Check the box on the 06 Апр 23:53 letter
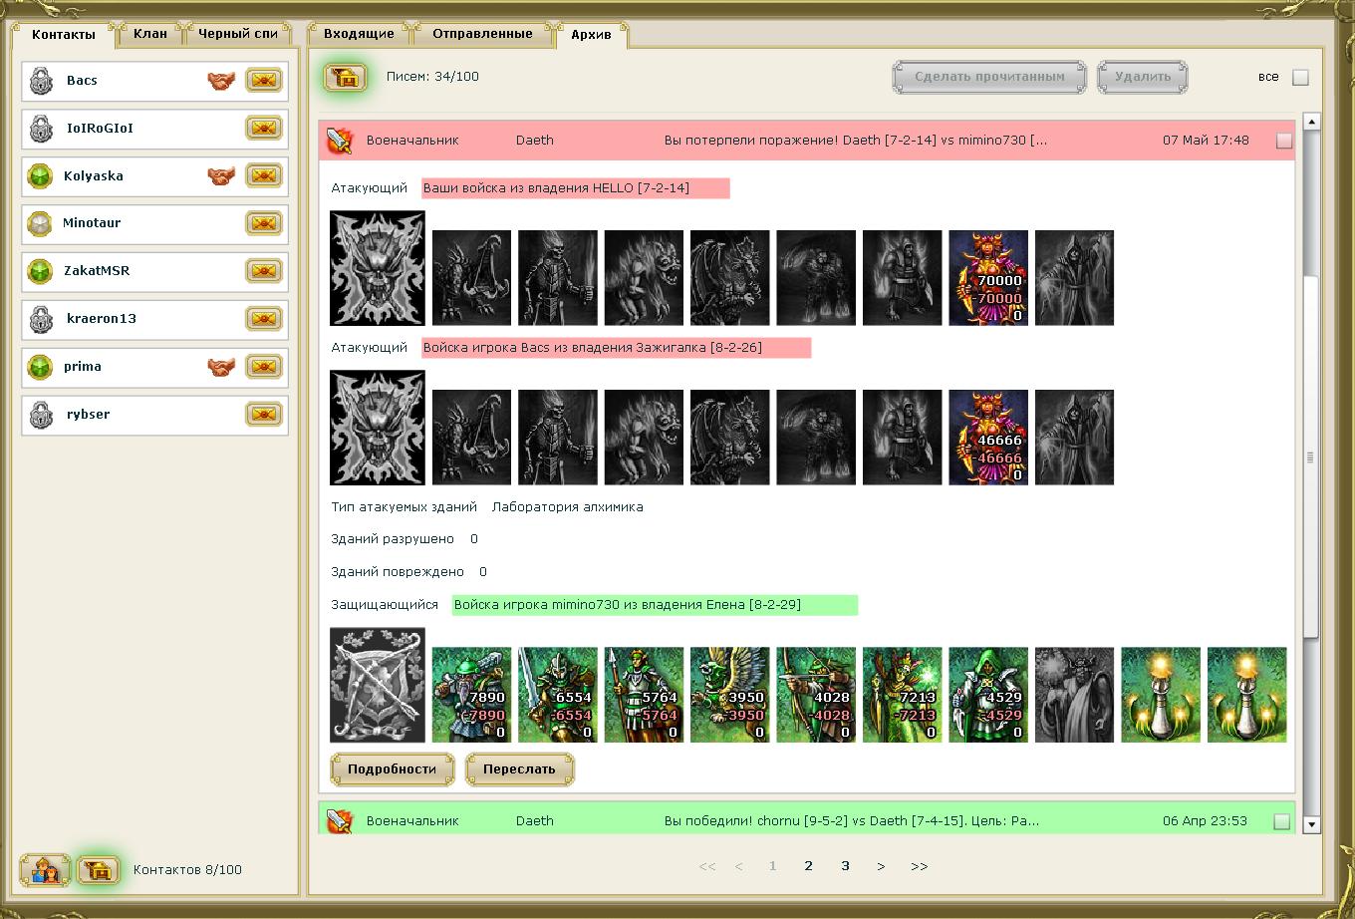 pos(1282,822)
